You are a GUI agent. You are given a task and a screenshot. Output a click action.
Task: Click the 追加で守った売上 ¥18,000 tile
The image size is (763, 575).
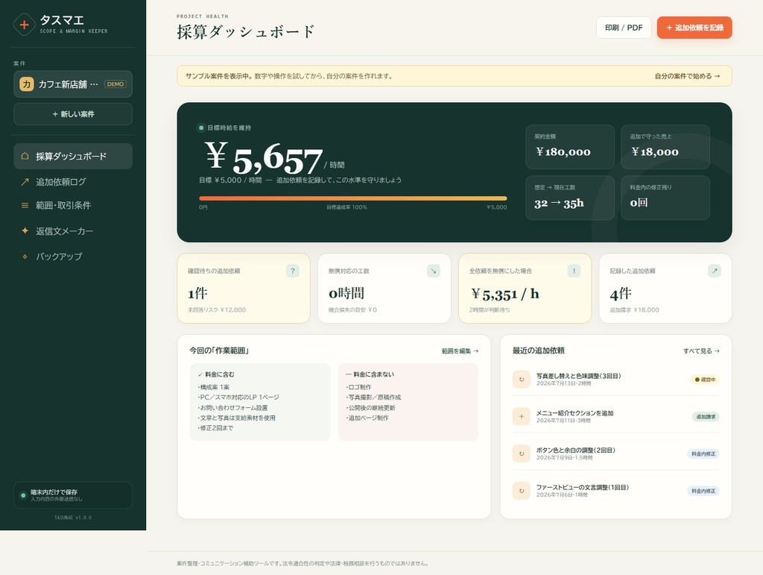665,147
